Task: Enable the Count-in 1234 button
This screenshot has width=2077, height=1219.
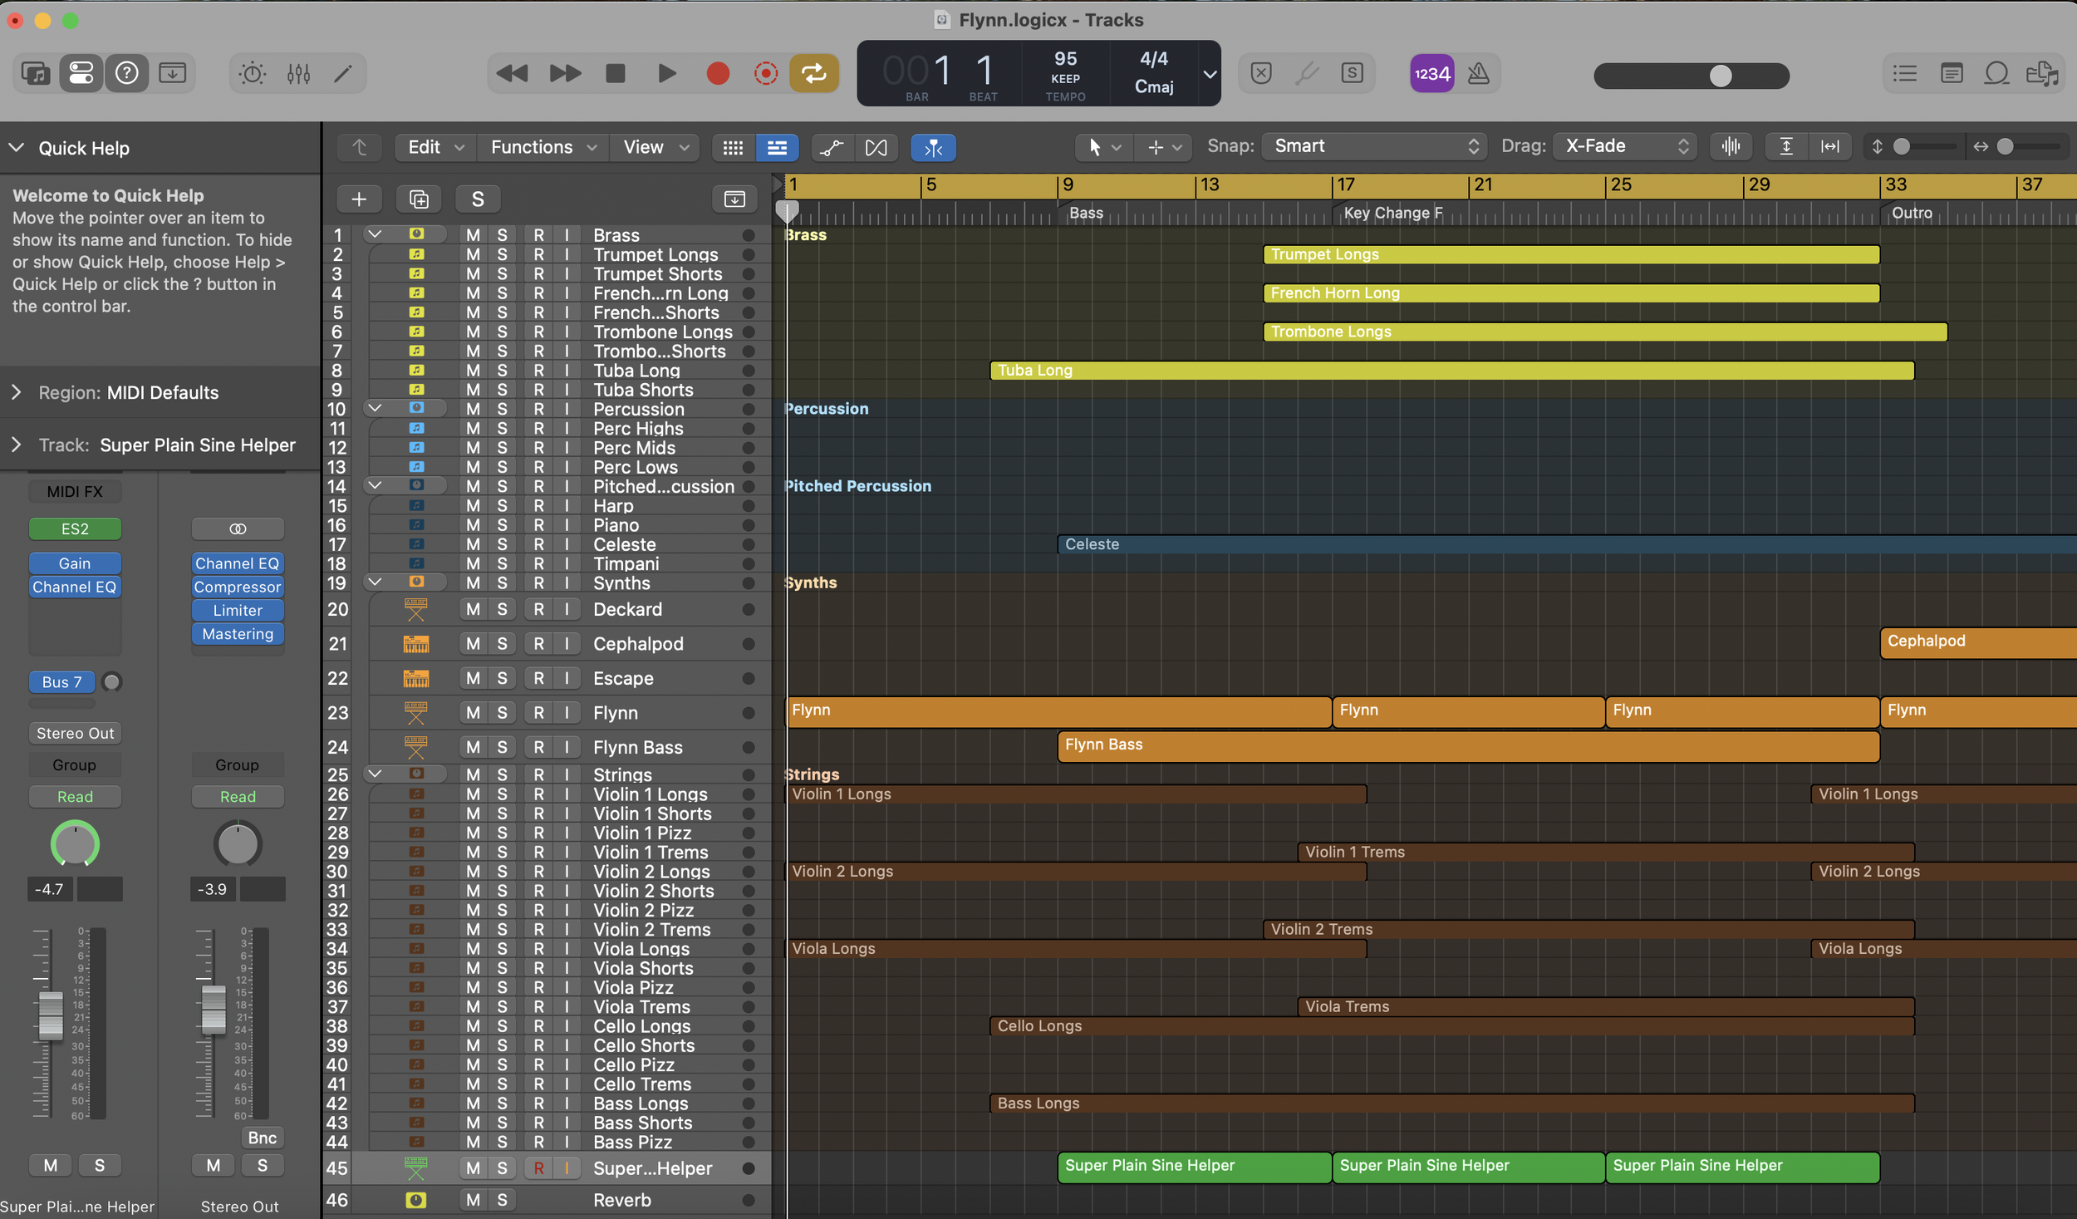Action: (x=1431, y=74)
